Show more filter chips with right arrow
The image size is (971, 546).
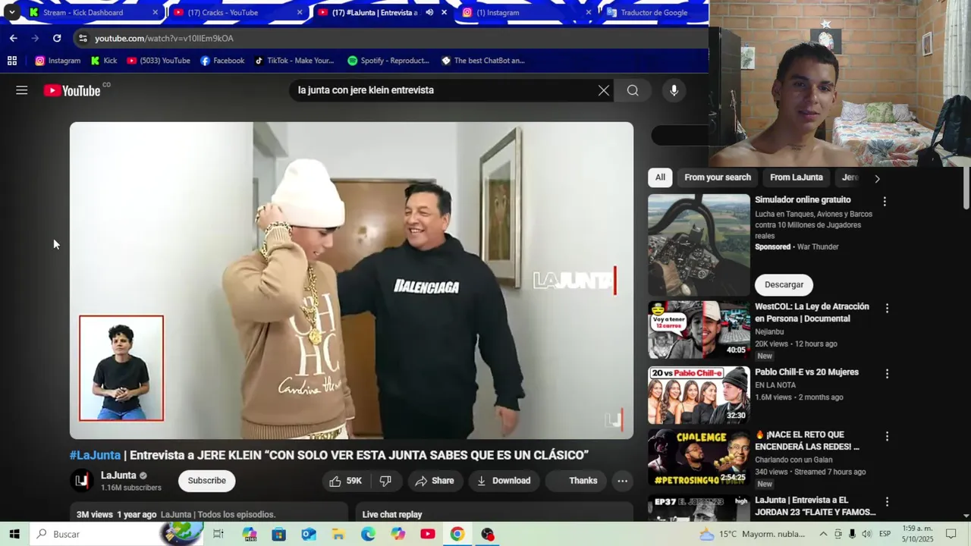point(877,178)
